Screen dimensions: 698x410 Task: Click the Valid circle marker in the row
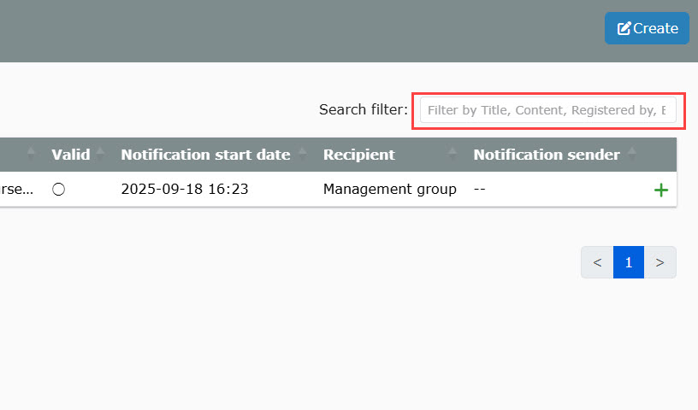click(x=58, y=190)
